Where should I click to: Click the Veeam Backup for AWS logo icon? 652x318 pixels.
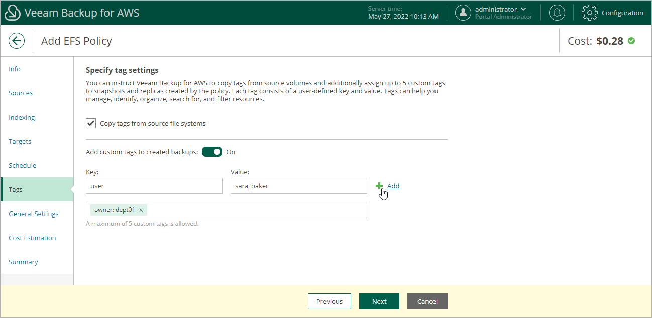[13, 13]
